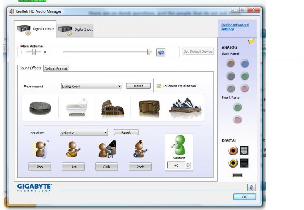Image resolution: width=304 pixels, height=210 pixels.
Task: Decrease the Karaoke key value
Action: point(188,167)
